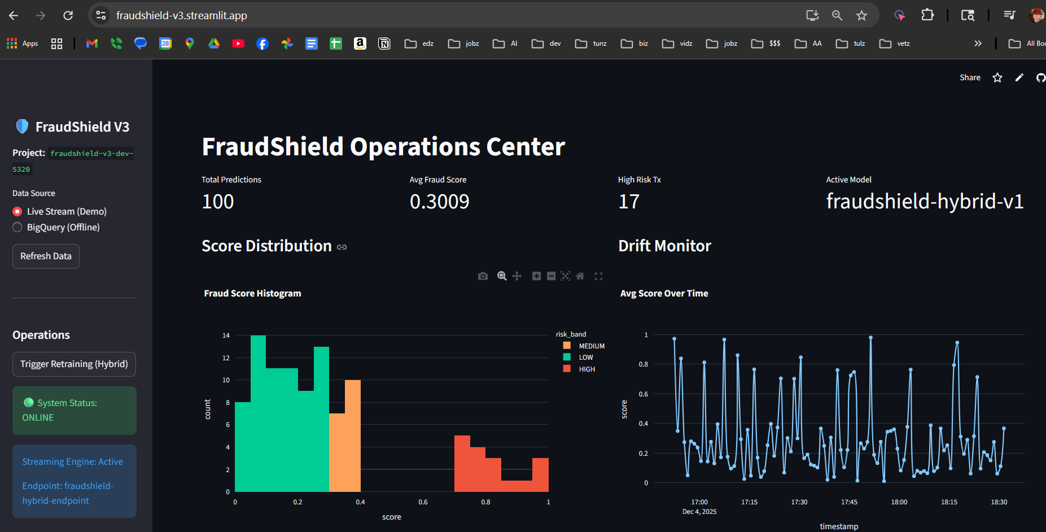
Task: Select the Zoom tool in chart modebar
Action: pyautogui.click(x=502, y=276)
